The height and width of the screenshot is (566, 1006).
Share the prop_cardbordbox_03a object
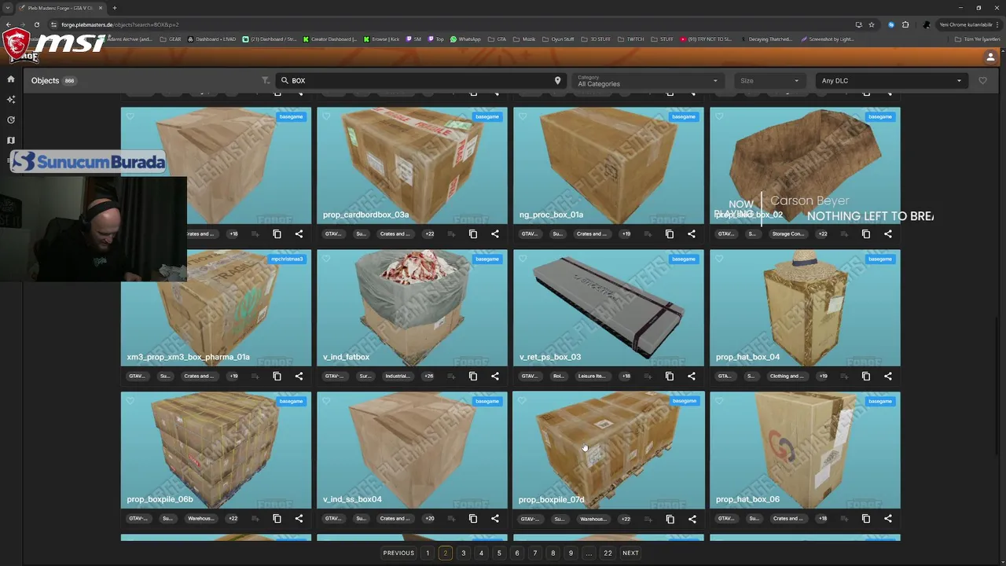pos(495,233)
